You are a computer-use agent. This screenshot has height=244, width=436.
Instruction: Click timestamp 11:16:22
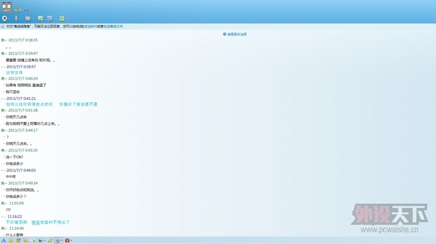point(15,216)
